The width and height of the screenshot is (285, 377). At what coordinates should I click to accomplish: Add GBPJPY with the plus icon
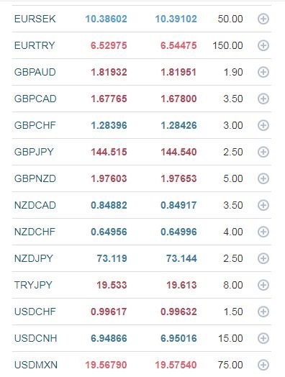(x=263, y=152)
